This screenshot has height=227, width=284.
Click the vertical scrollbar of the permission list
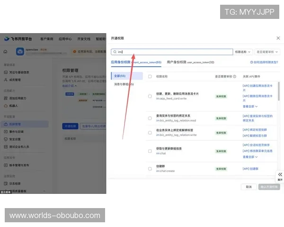279,91
